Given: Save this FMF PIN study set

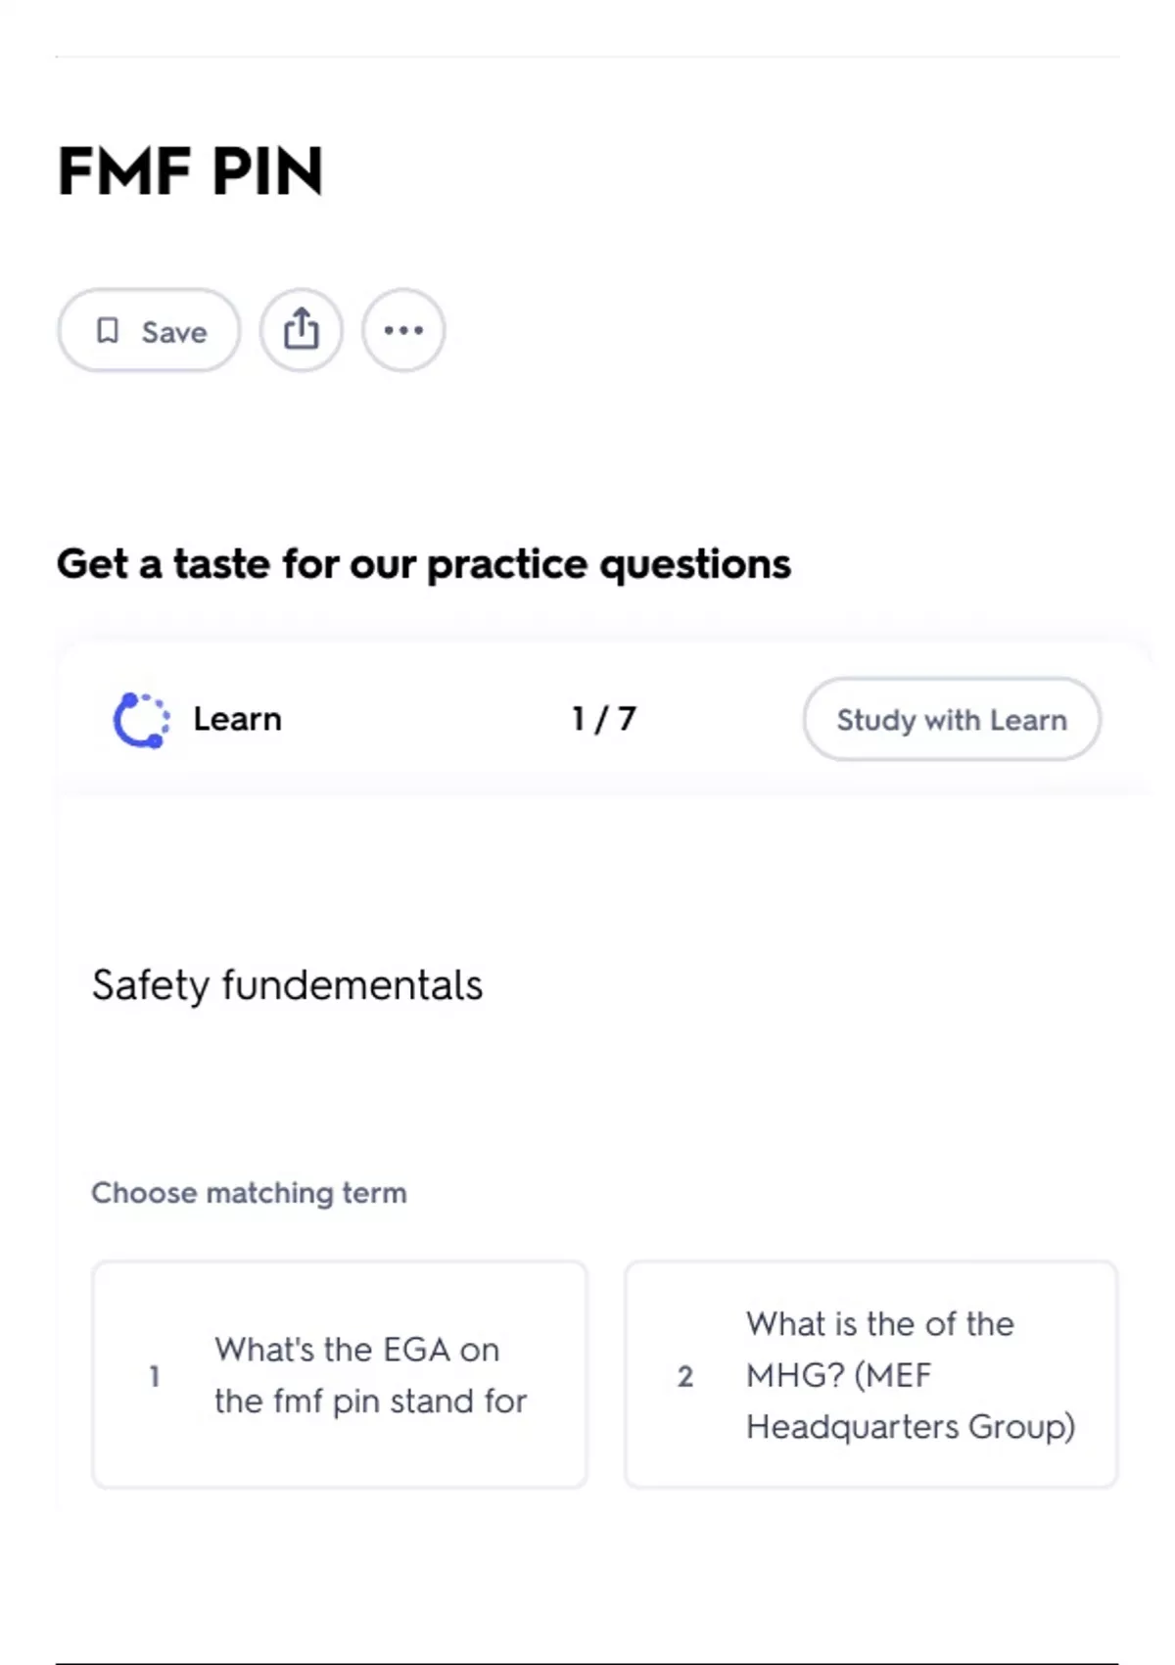Looking at the screenshot, I should click(149, 330).
